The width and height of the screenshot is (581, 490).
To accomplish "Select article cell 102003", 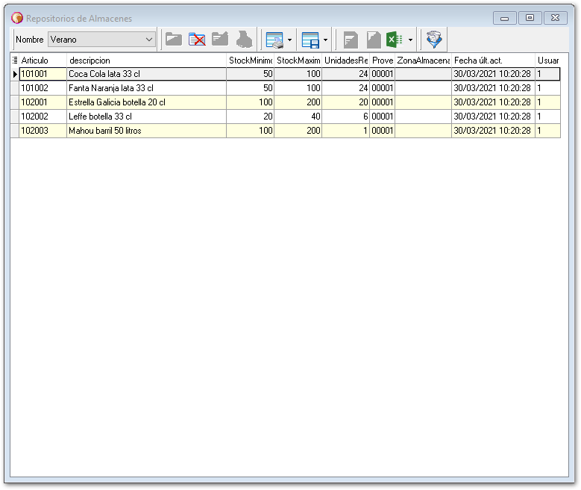I will tap(43, 130).
